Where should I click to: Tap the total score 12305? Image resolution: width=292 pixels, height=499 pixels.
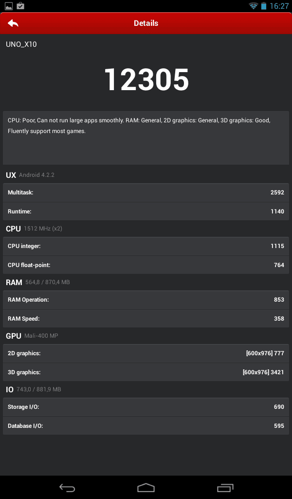pyautogui.click(x=146, y=79)
